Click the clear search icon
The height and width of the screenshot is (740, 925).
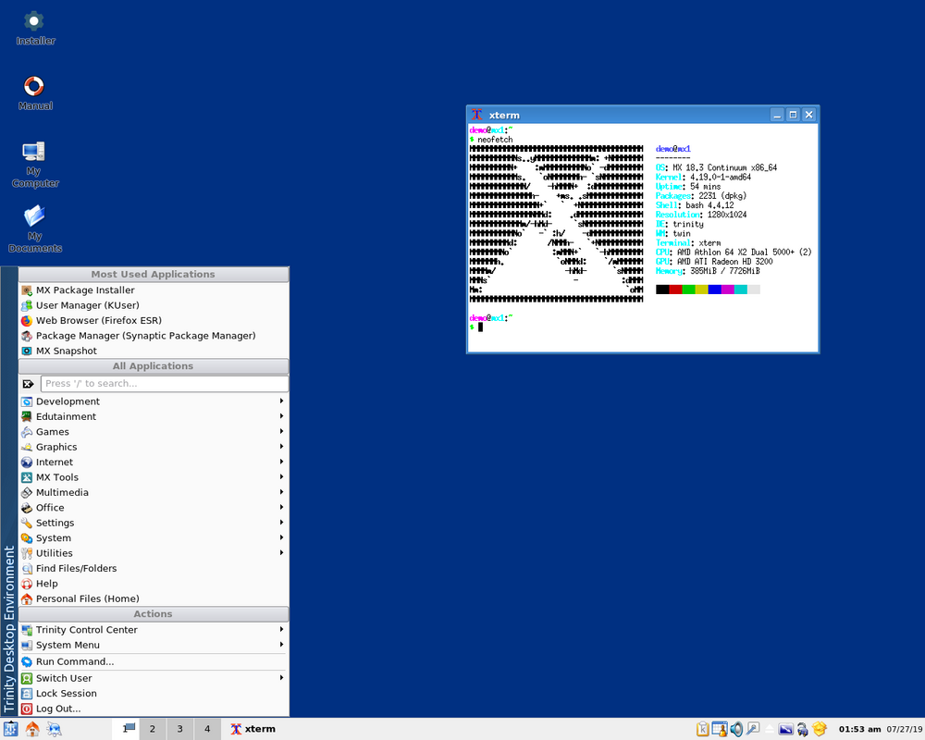pos(28,384)
